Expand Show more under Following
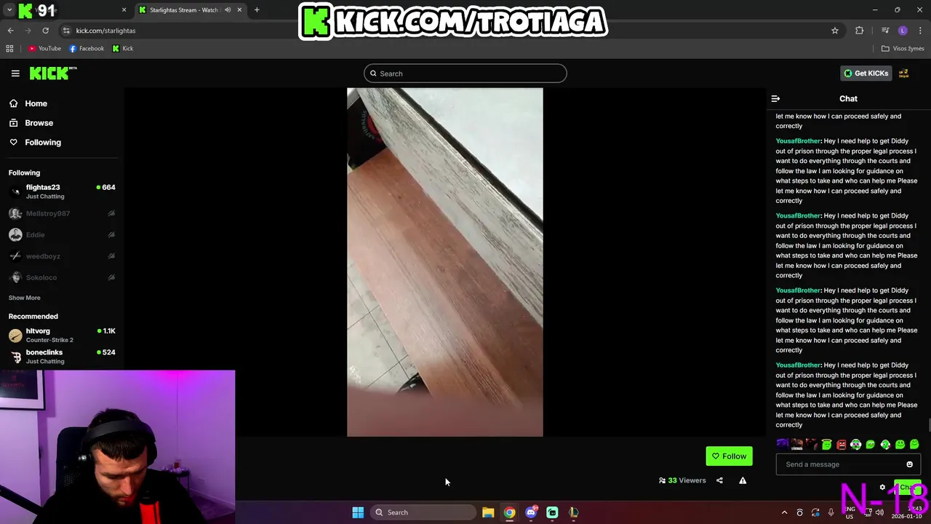Image resolution: width=931 pixels, height=524 pixels. [25, 298]
